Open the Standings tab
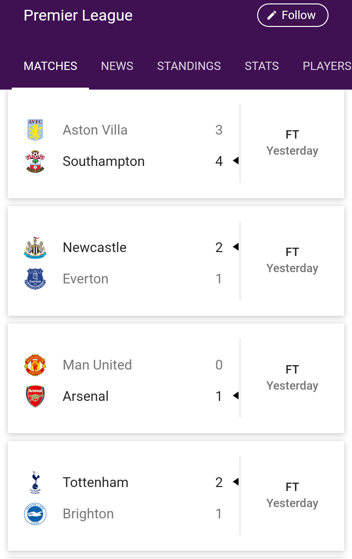 point(189,66)
